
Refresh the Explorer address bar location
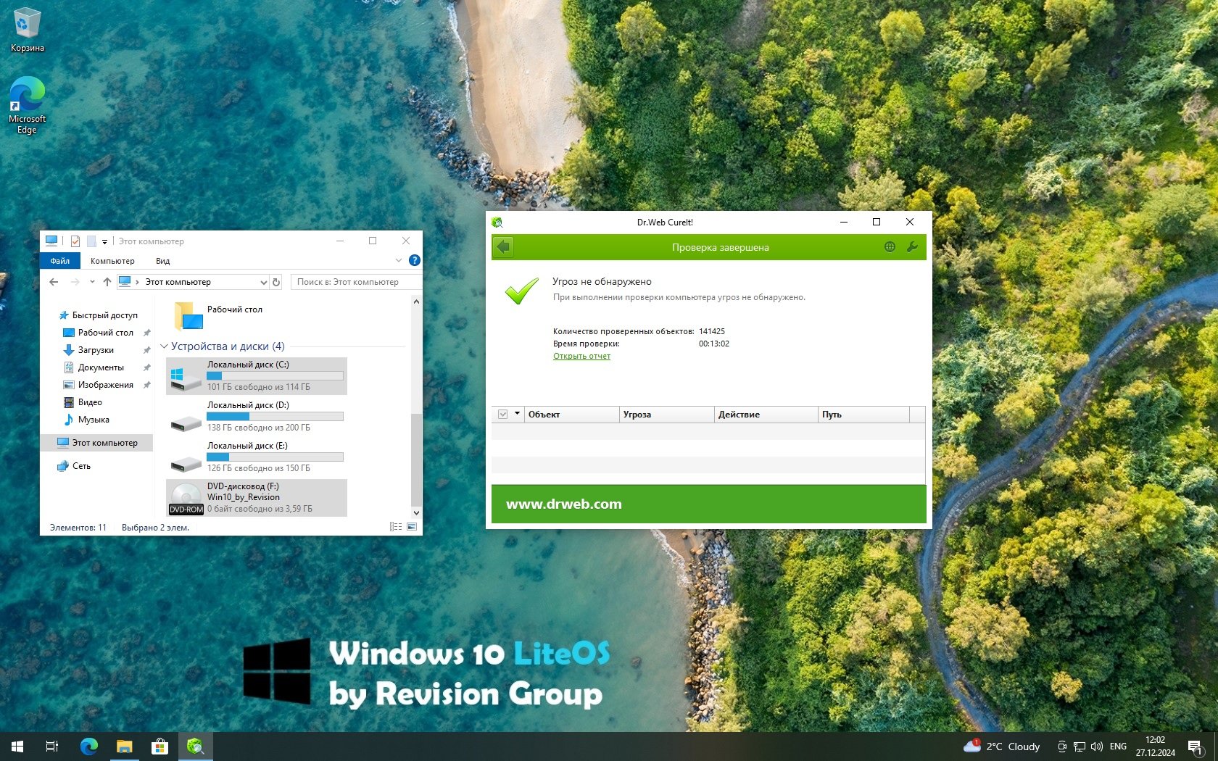pyautogui.click(x=276, y=282)
